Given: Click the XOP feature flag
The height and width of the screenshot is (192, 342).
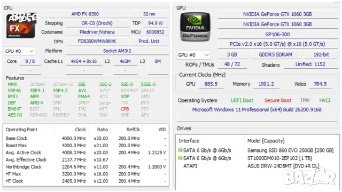Looking at the screenshot, I should click(125, 97).
